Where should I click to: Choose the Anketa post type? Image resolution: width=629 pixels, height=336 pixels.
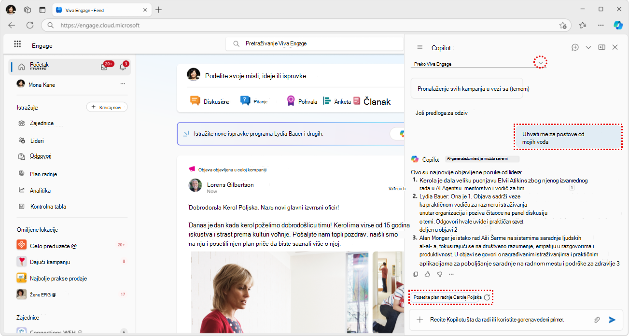(337, 101)
